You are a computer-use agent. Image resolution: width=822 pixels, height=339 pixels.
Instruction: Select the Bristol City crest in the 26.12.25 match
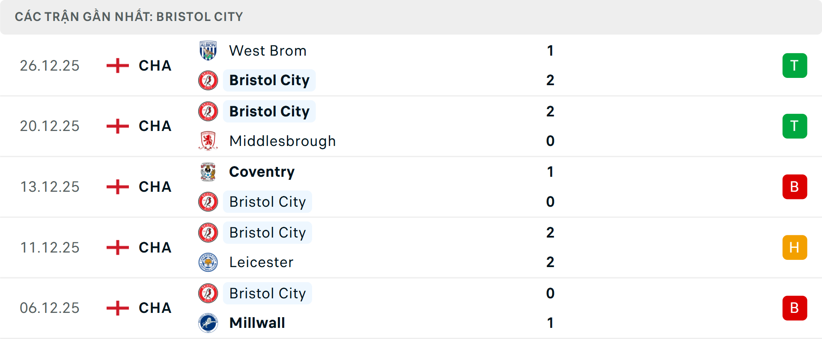(208, 80)
